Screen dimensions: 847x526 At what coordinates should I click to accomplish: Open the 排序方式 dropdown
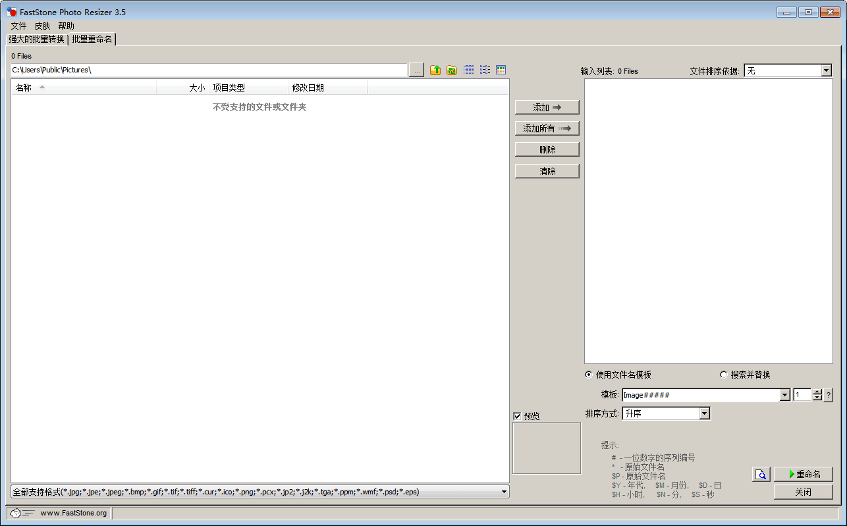pos(705,413)
